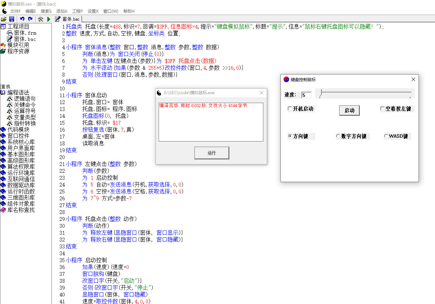Click 小程序 启动控制 on line 35
This screenshot has width=435, height=304.
(x=86, y=260)
